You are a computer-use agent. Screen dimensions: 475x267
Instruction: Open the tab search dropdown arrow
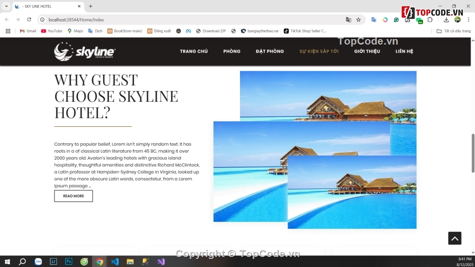[6, 6]
